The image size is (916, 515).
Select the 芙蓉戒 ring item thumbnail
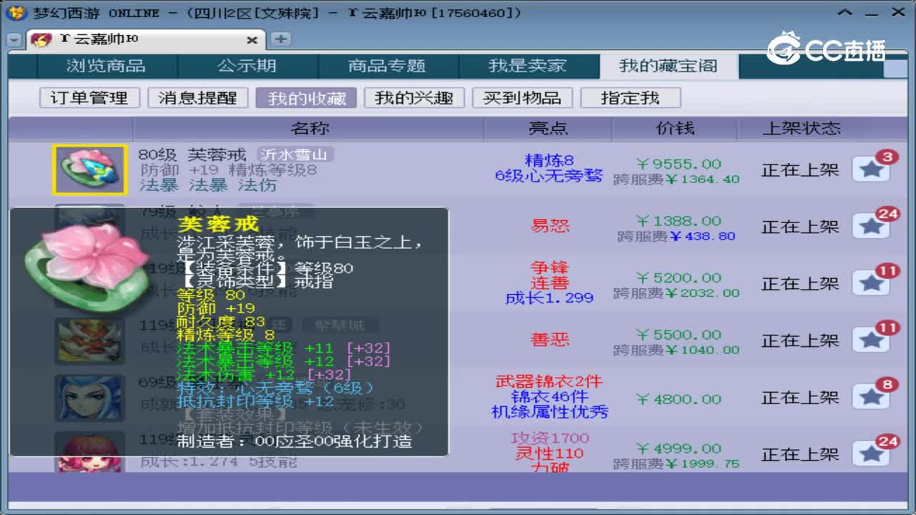coord(89,170)
